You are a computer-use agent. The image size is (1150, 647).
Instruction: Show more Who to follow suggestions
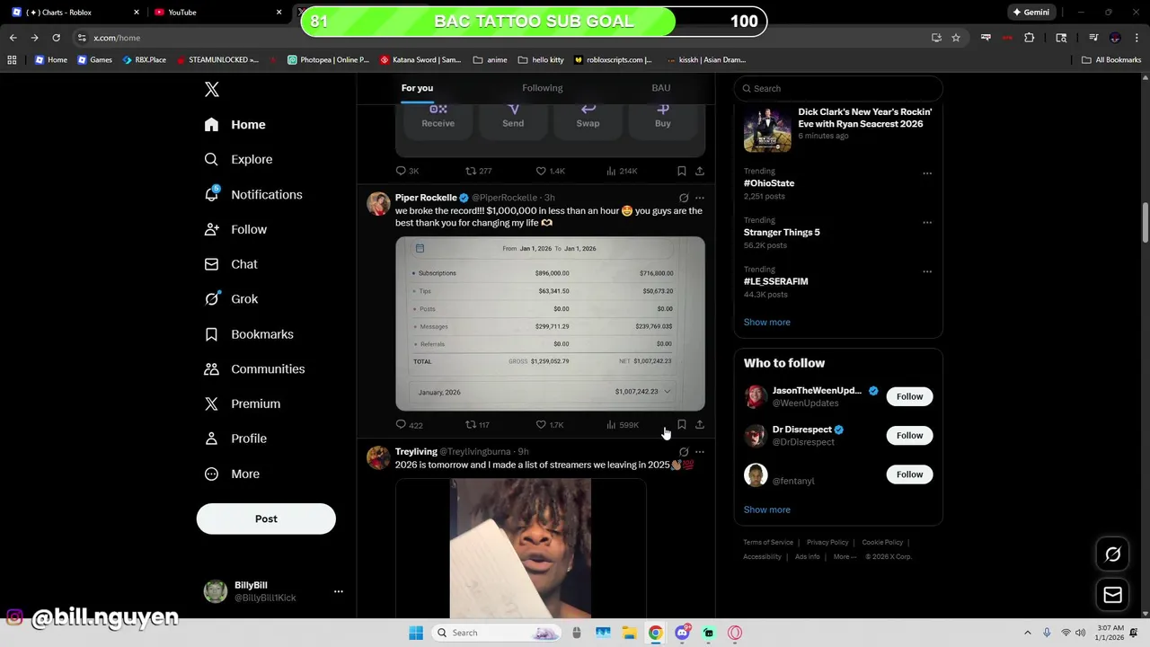click(x=767, y=510)
